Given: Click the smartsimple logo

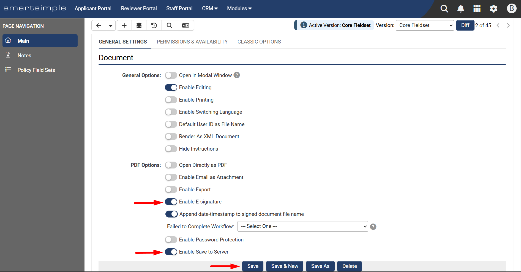Looking at the screenshot, I should 35,8.
